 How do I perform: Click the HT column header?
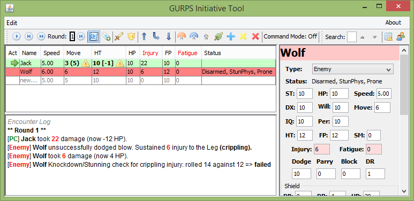pos(109,53)
